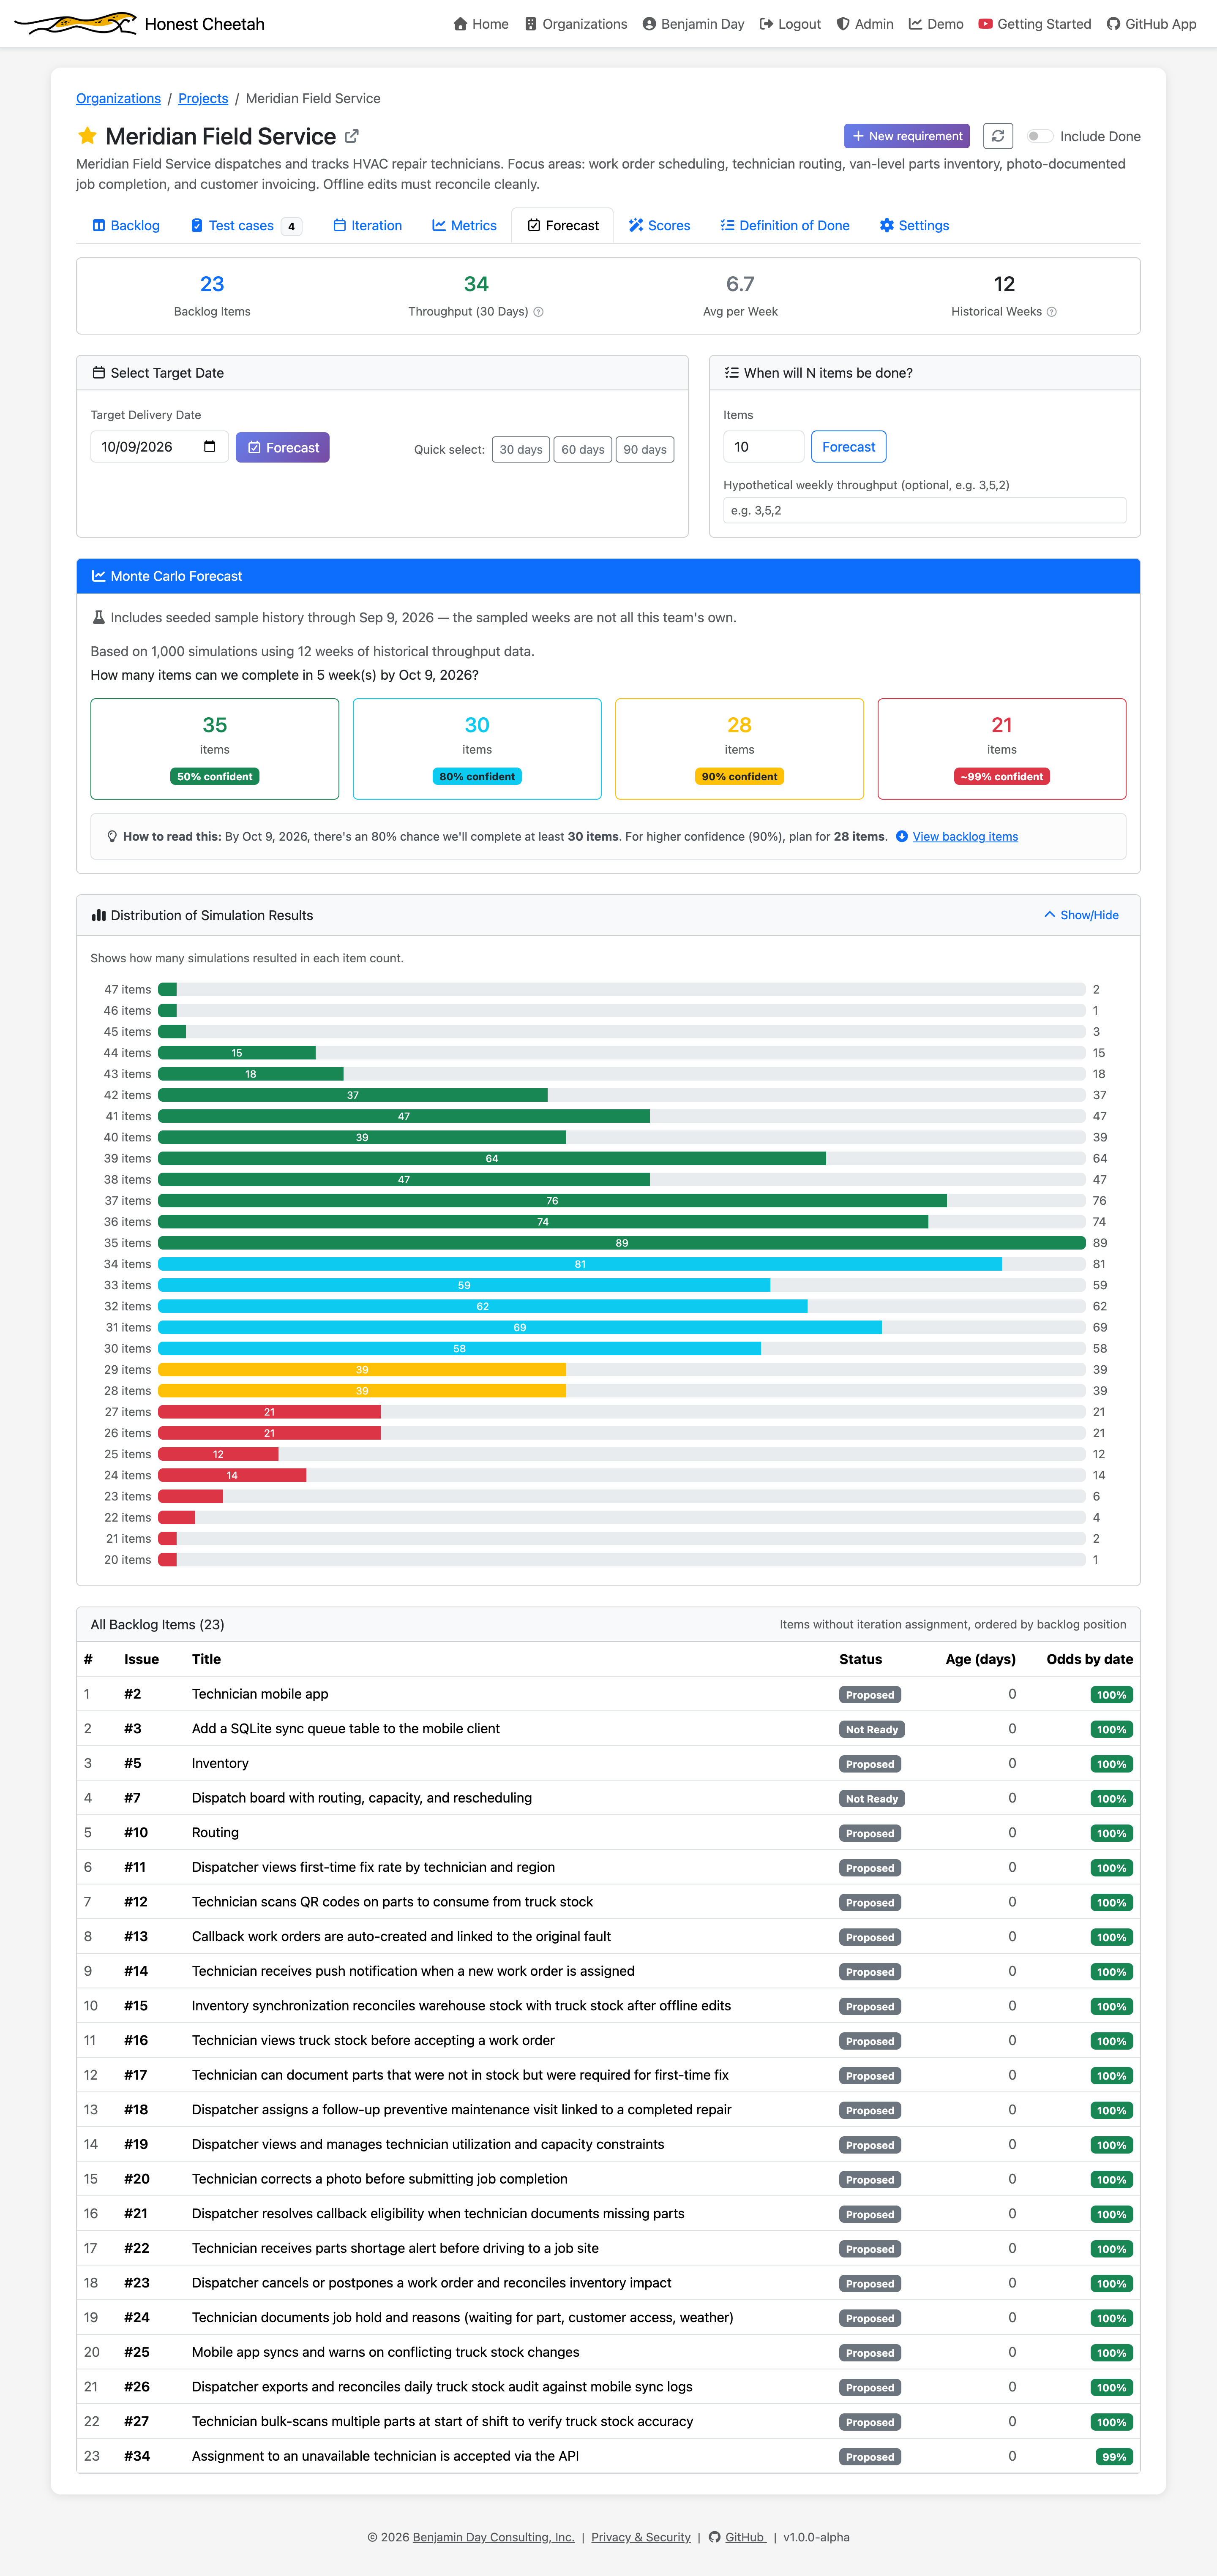Click the lightbulb icon in How to read this
1217x2576 pixels.
112,837
